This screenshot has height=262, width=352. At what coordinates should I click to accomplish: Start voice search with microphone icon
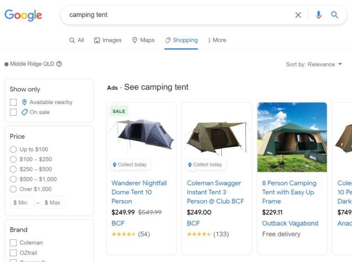319,15
